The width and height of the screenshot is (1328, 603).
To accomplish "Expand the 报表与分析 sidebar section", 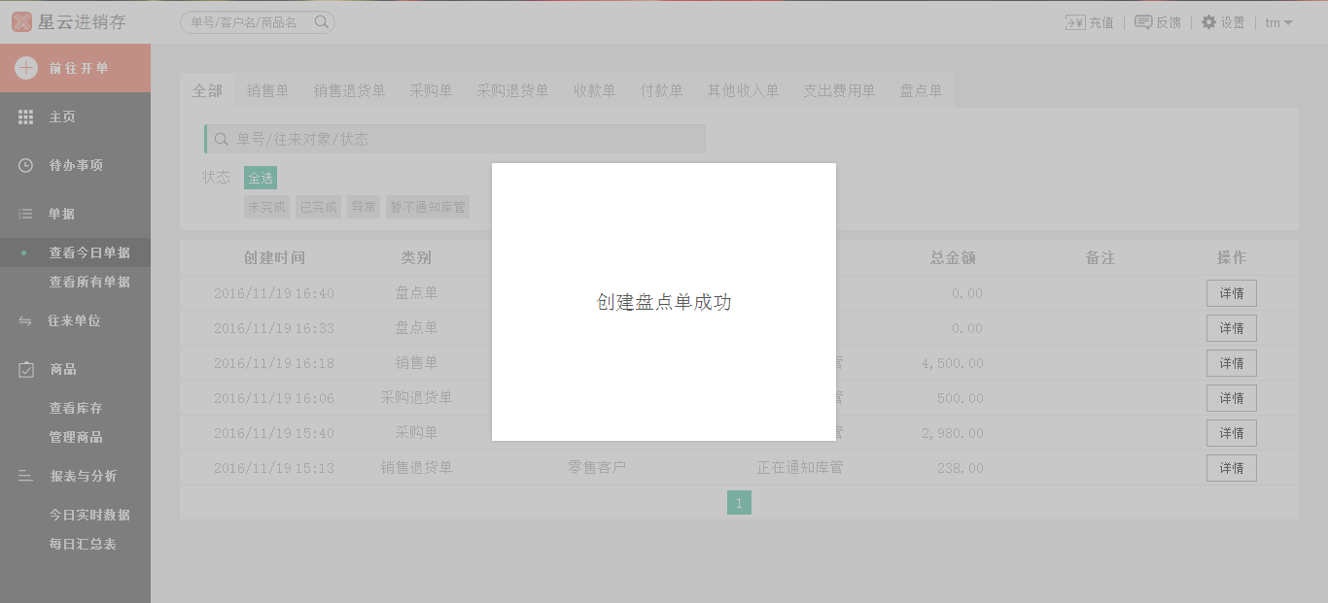I will [83, 476].
